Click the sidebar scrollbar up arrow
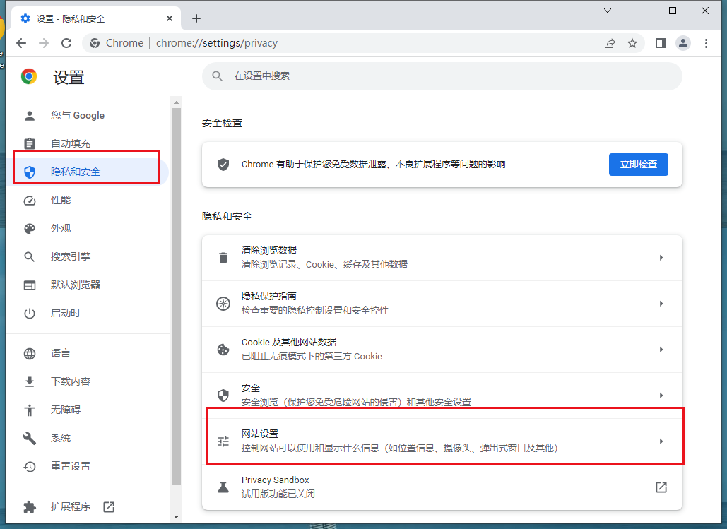This screenshot has height=529, width=727. (x=176, y=102)
